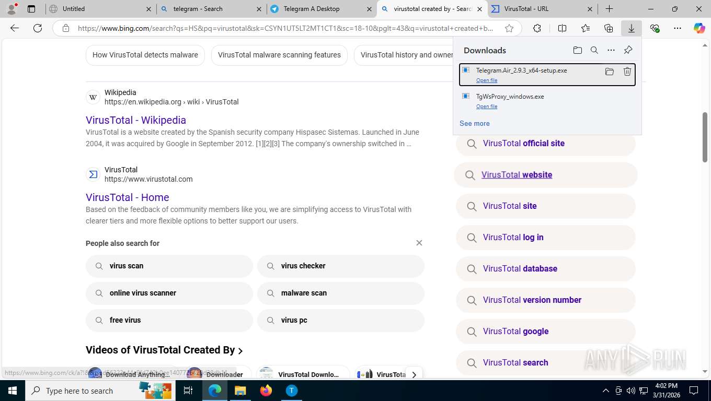
Task: Advance videos carousel with next arrow
Action: point(414,374)
